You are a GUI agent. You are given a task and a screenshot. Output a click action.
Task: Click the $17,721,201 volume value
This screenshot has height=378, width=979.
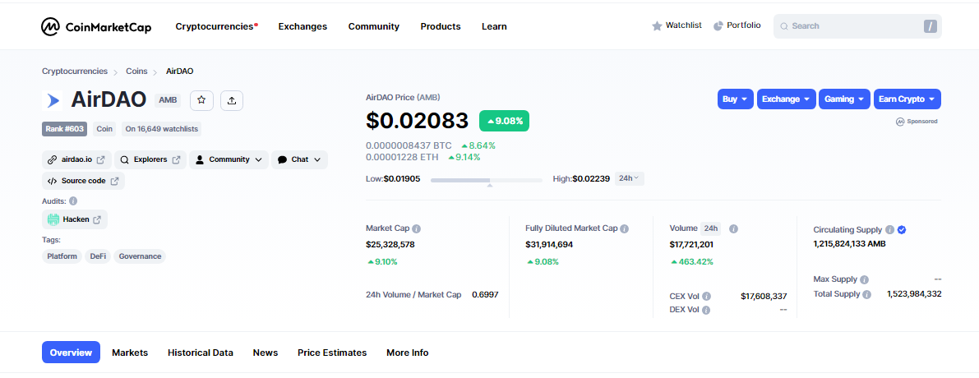click(x=692, y=245)
